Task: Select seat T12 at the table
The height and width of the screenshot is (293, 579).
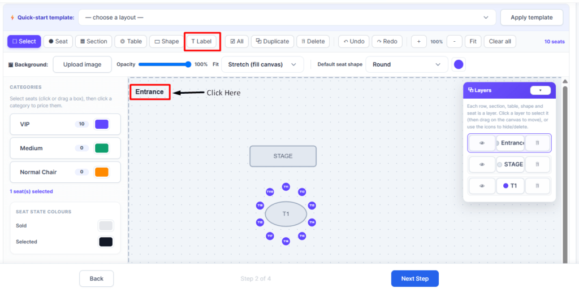Action: click(x=302, y=191)
